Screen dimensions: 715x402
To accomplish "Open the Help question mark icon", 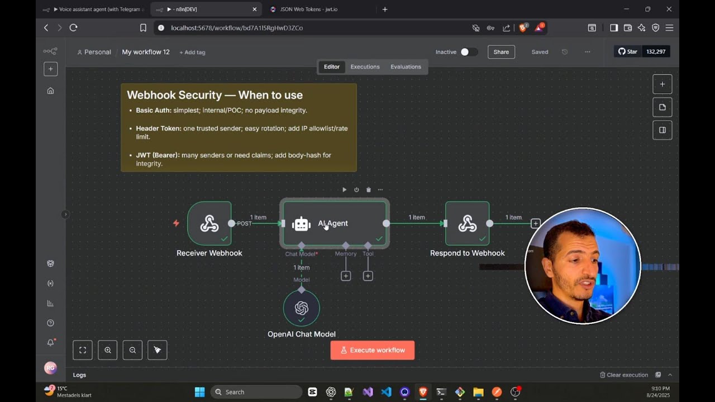I will (50, 323).
